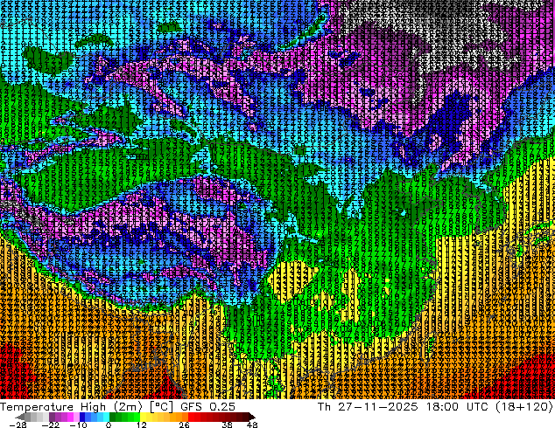Image resolution: width=555 pixels, height=428 pixels.
Task: Click the bright red legend swatch right of 26
Action: tap(191, 417)
